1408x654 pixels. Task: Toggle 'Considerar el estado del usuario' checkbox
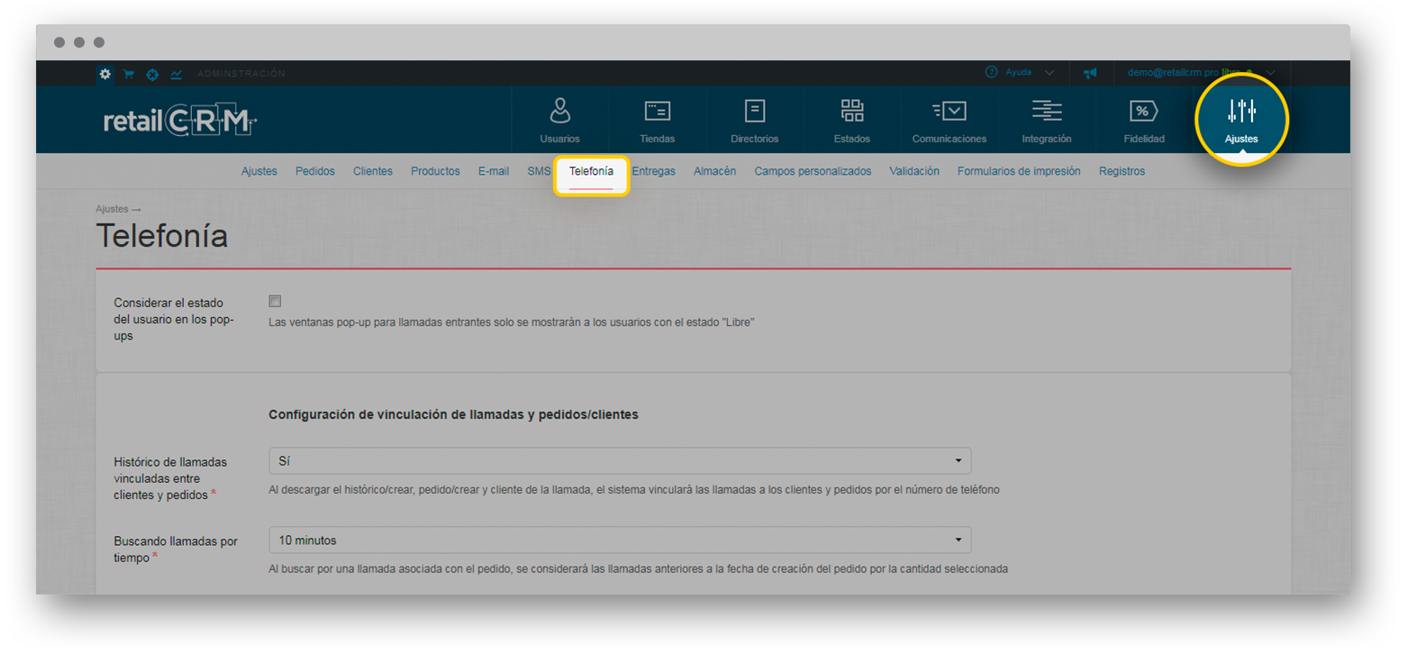[275, 301]
